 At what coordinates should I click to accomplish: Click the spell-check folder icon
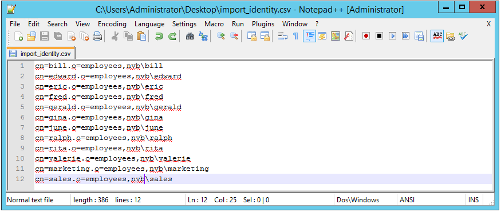click(450, 36)
